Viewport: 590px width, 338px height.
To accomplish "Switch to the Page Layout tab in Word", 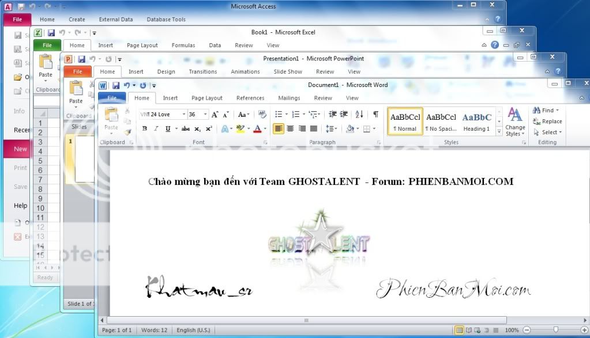I will pos(206,98).
